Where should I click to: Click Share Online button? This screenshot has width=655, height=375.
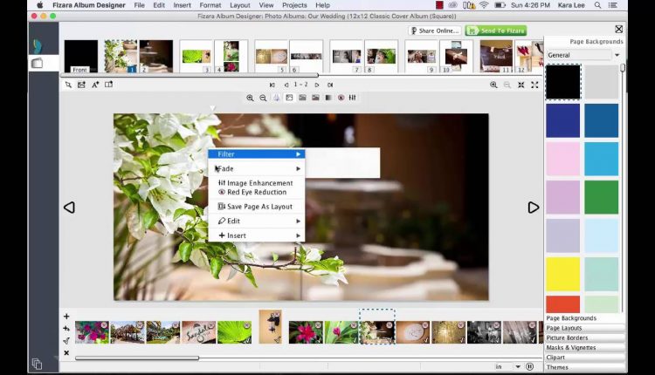tap(435, 31)
